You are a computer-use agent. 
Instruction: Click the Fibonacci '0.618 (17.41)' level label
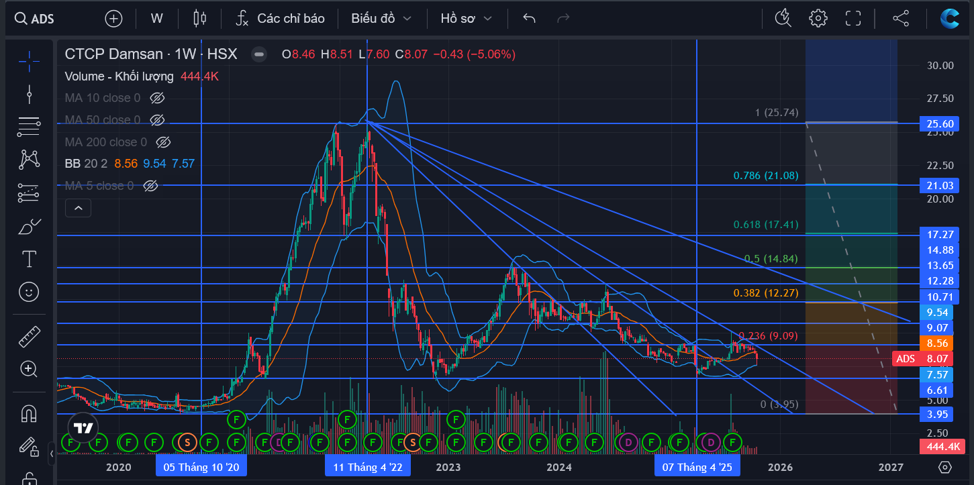(766, 225)
